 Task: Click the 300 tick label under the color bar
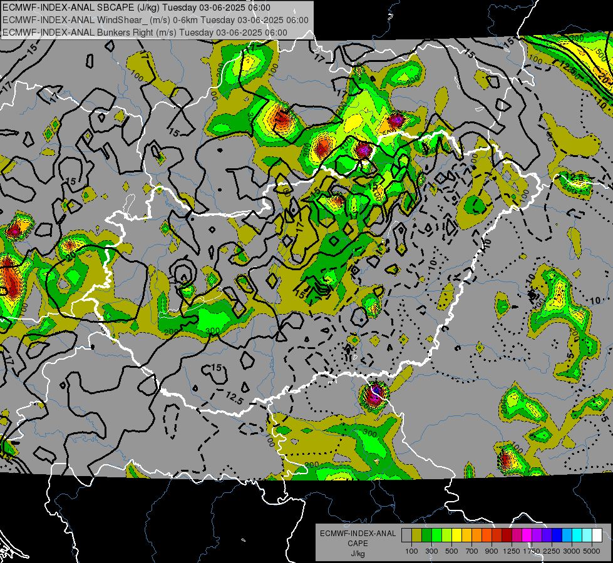tap(431, 551)
